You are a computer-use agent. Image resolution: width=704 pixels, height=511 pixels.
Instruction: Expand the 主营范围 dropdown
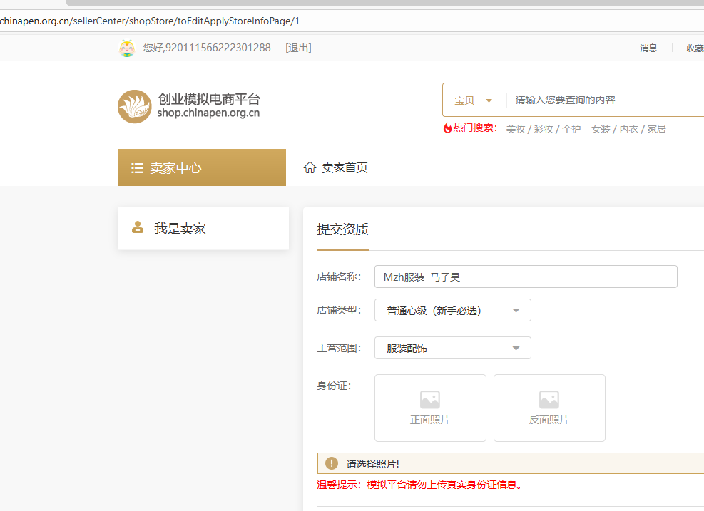pos(452,348)
